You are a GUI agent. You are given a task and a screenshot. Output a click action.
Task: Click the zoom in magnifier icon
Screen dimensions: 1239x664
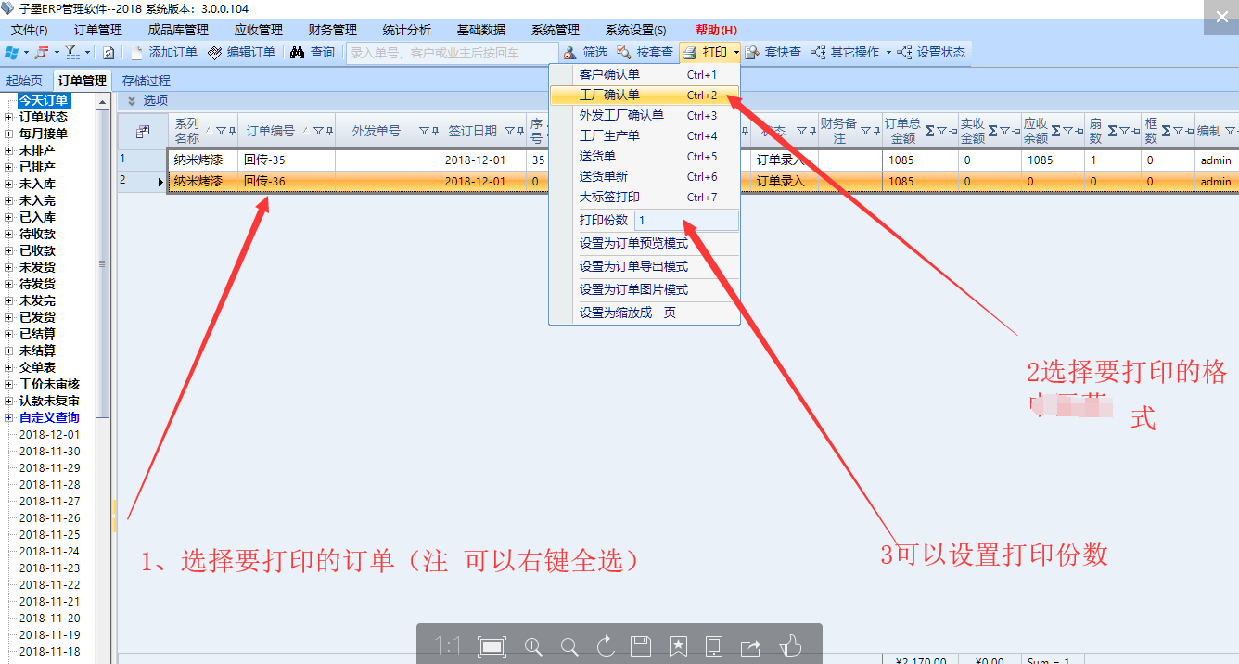point(533,646)
